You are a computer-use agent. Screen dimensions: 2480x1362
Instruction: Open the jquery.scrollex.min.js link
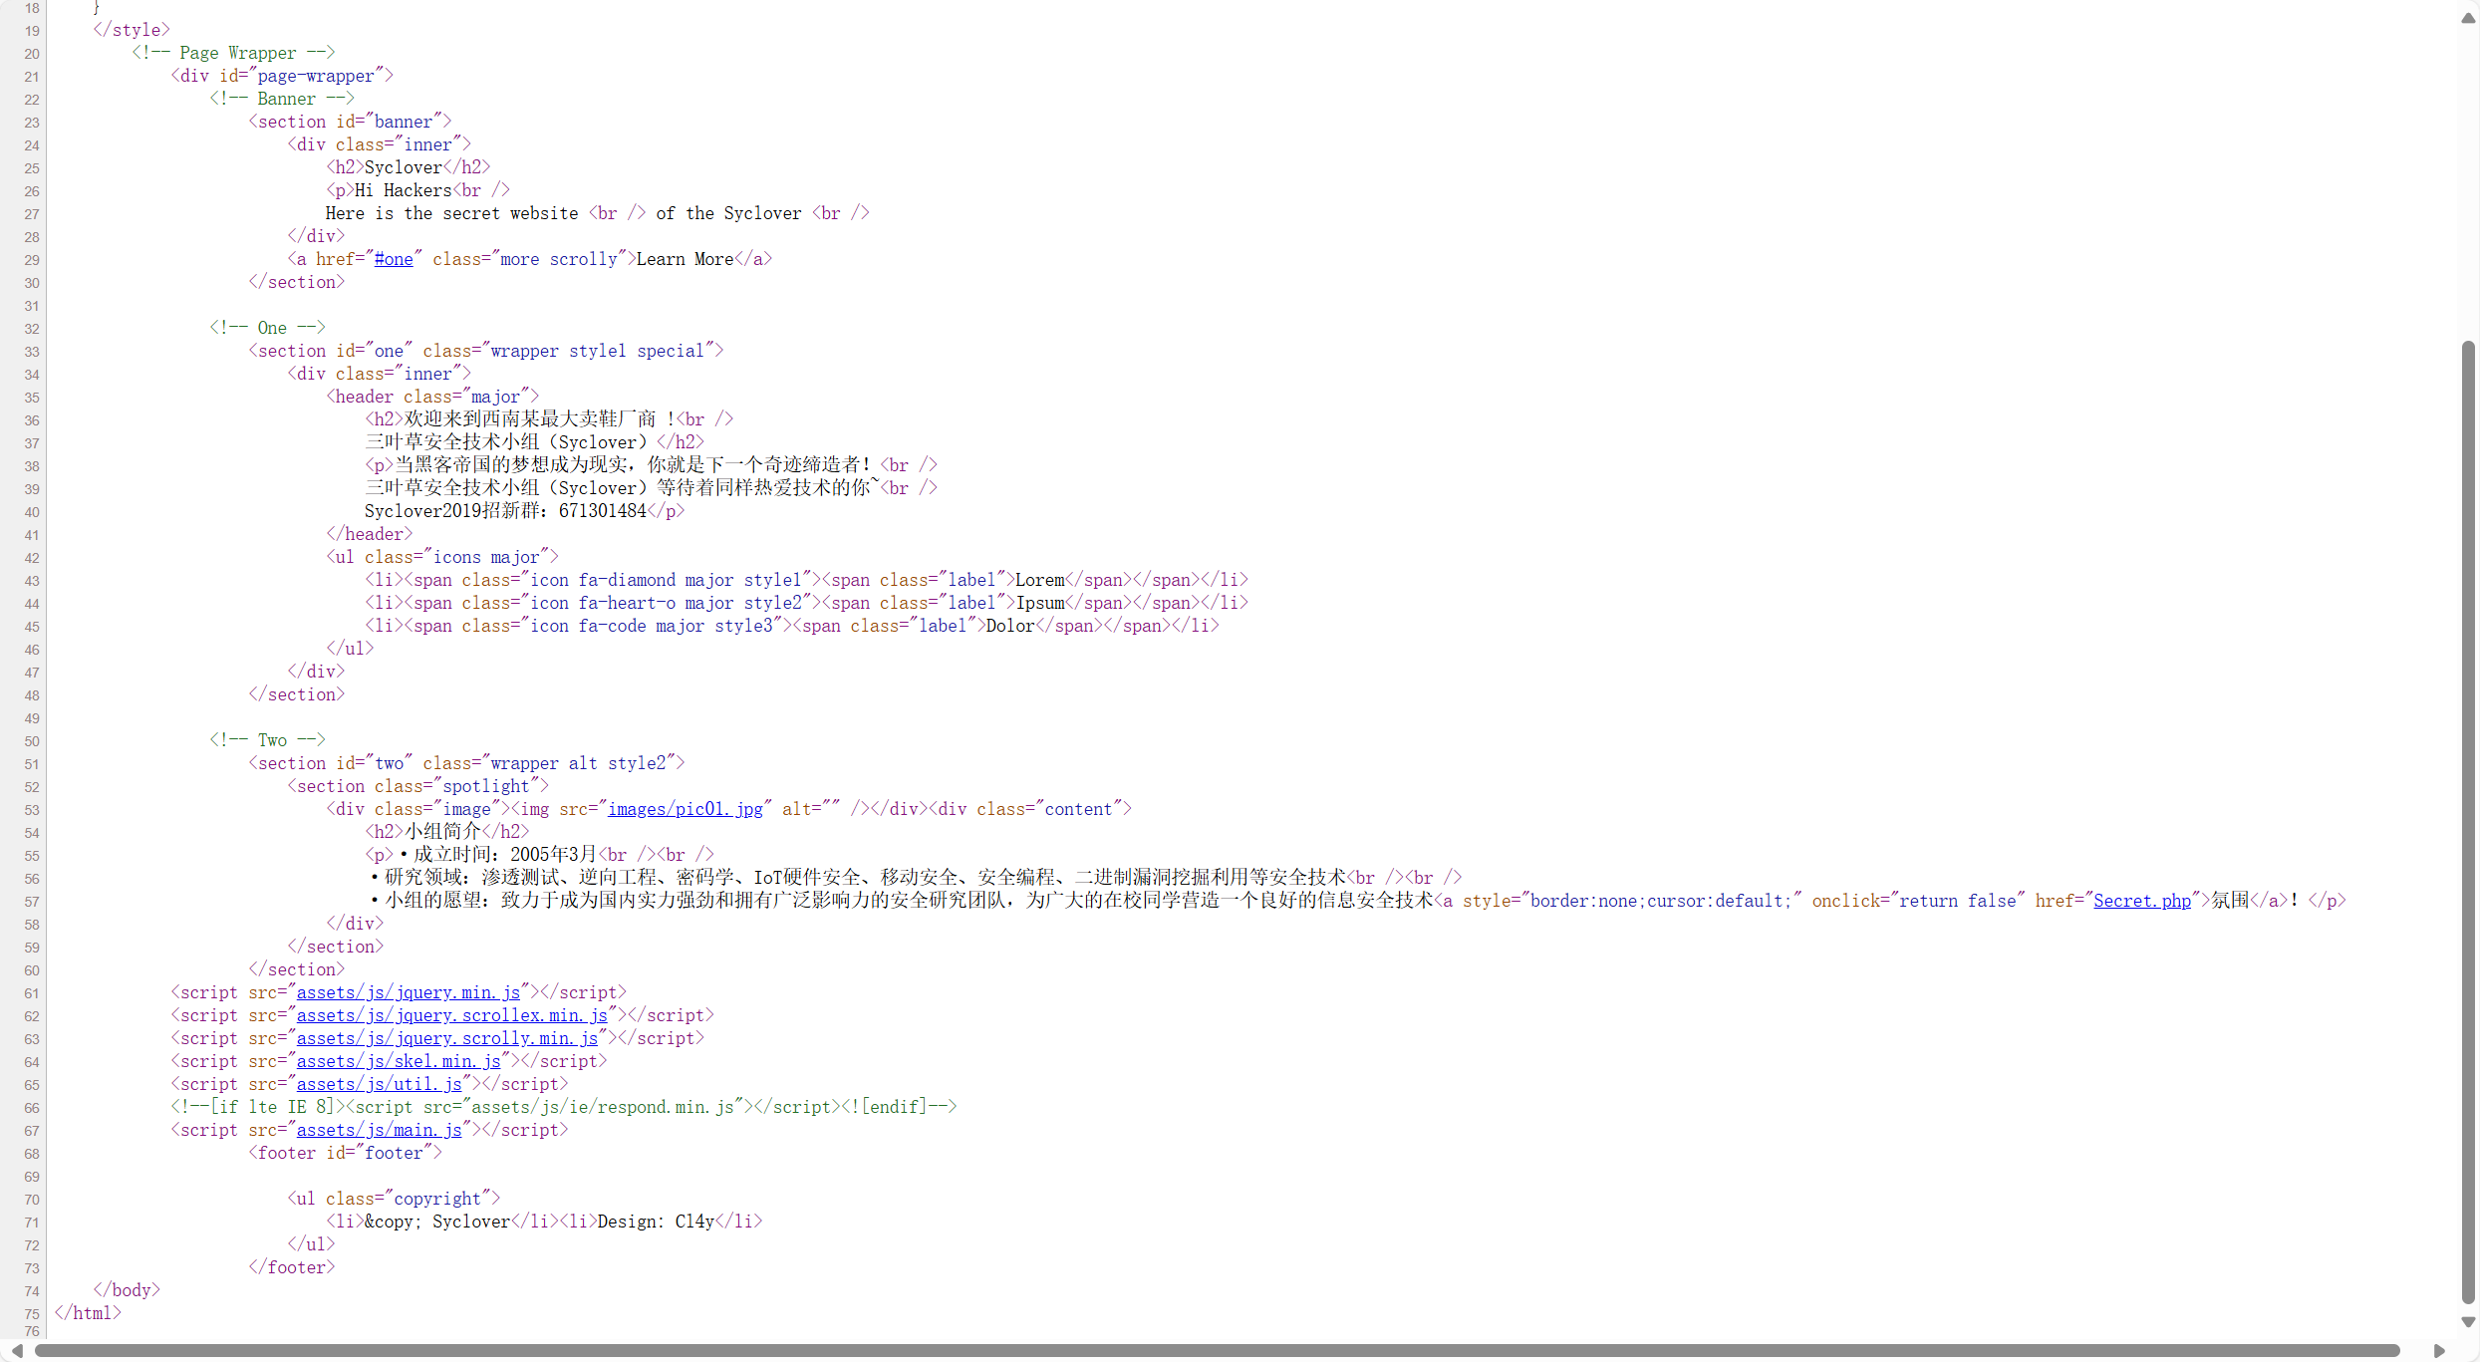pyautogui.click(x=451, y=1015)
